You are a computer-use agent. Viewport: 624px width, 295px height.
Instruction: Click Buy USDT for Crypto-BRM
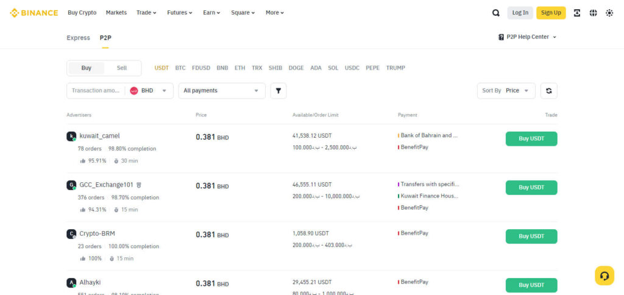pyautogui.click(x=531, y=236)
